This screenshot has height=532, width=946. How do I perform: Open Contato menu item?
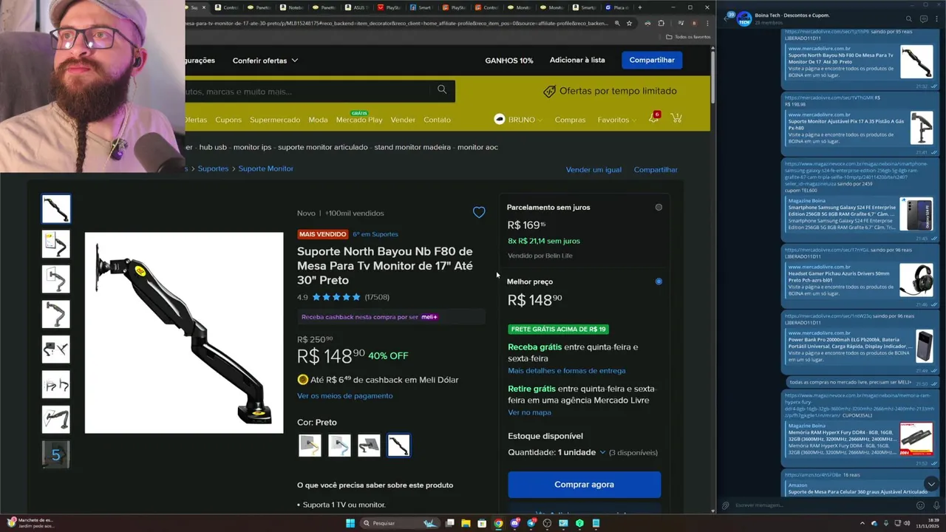437,119
